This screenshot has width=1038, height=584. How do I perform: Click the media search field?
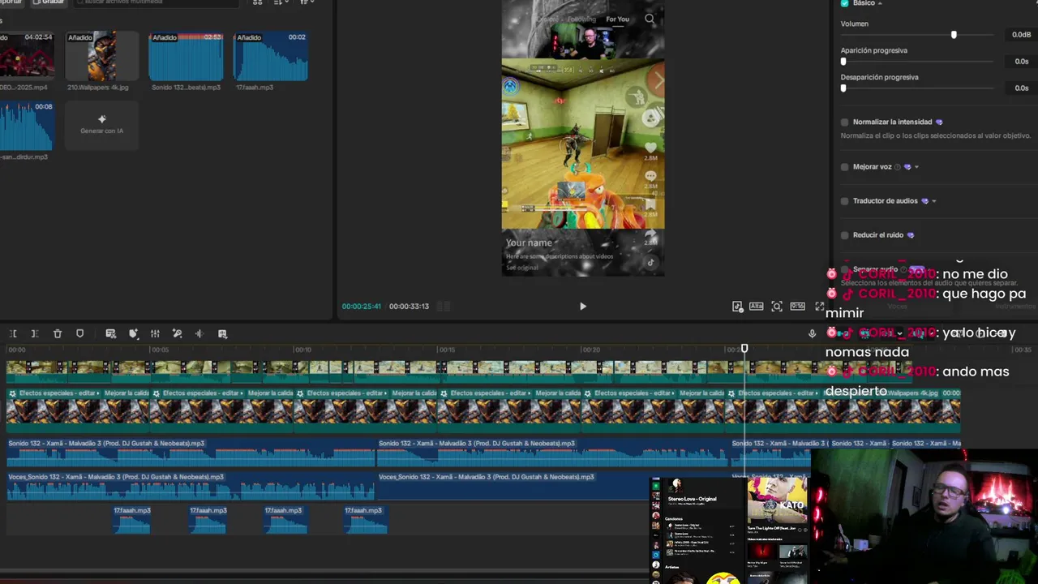coord(158,2)
